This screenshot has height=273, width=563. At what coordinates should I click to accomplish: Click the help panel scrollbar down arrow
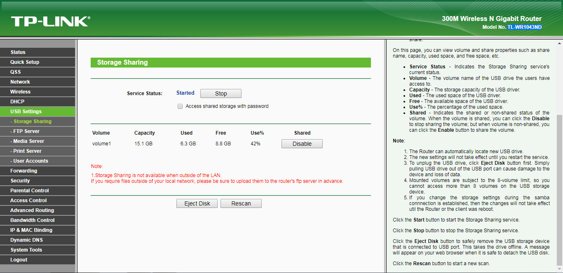click(x=559, y=269)
